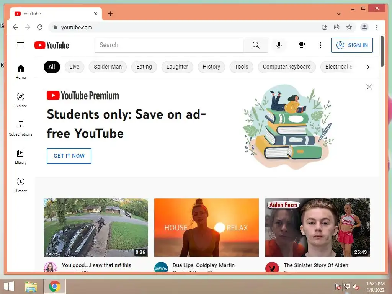The image size is (392, 294).
Task: Open File Explorer from taskbar
Action: 31,286
